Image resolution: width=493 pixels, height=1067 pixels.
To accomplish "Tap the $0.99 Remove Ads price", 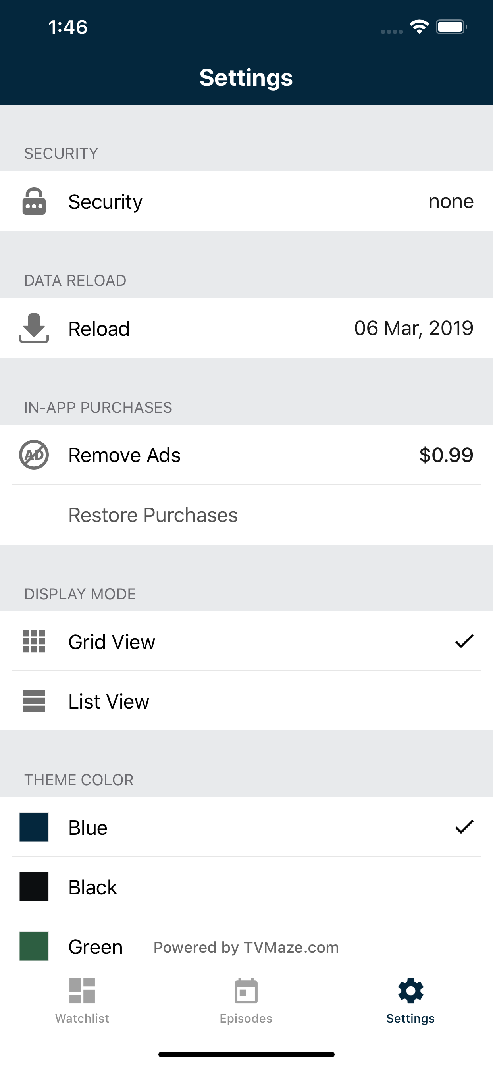I will click(x=446, y=455).
